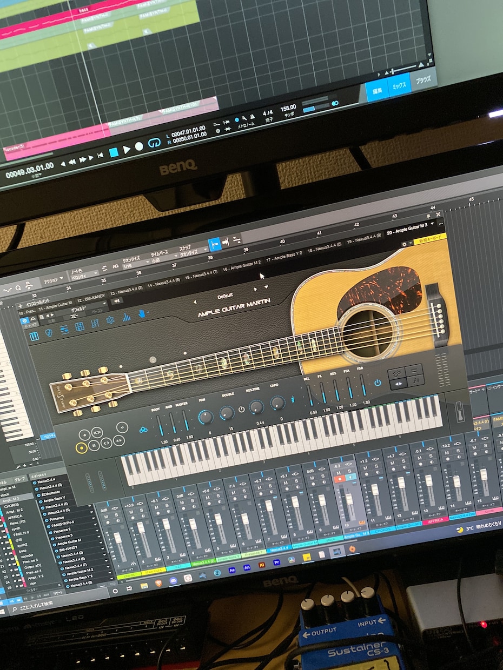The width and height of the screenshot is (503, 670).
Task: Open the 編集 (Edit) view button
Action: coord(378,90)
